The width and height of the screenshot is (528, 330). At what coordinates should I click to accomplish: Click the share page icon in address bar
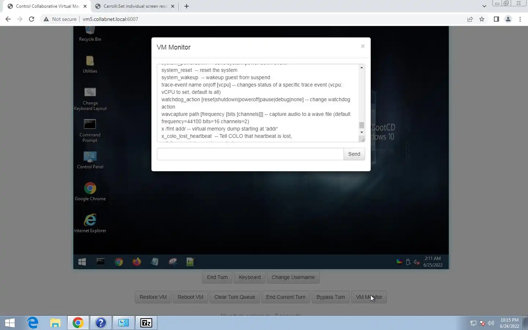470,19
